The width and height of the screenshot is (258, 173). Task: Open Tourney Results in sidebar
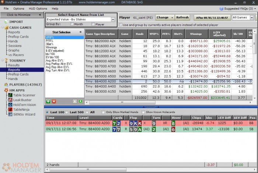click(x=14, y=65)
